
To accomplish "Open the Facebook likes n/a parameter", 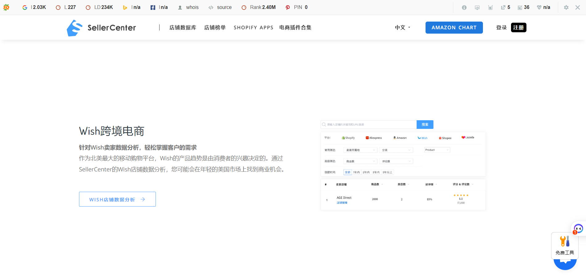I will [x=159, y=7].
